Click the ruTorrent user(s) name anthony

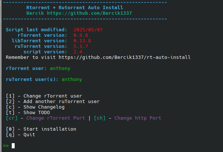point(72,79)
